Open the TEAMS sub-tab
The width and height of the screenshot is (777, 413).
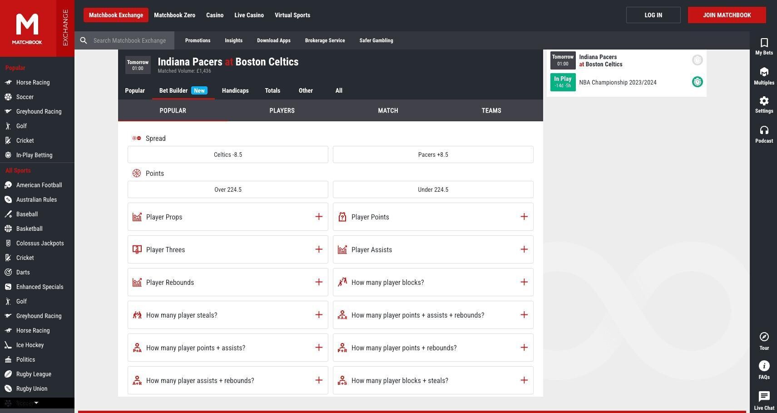491,110
